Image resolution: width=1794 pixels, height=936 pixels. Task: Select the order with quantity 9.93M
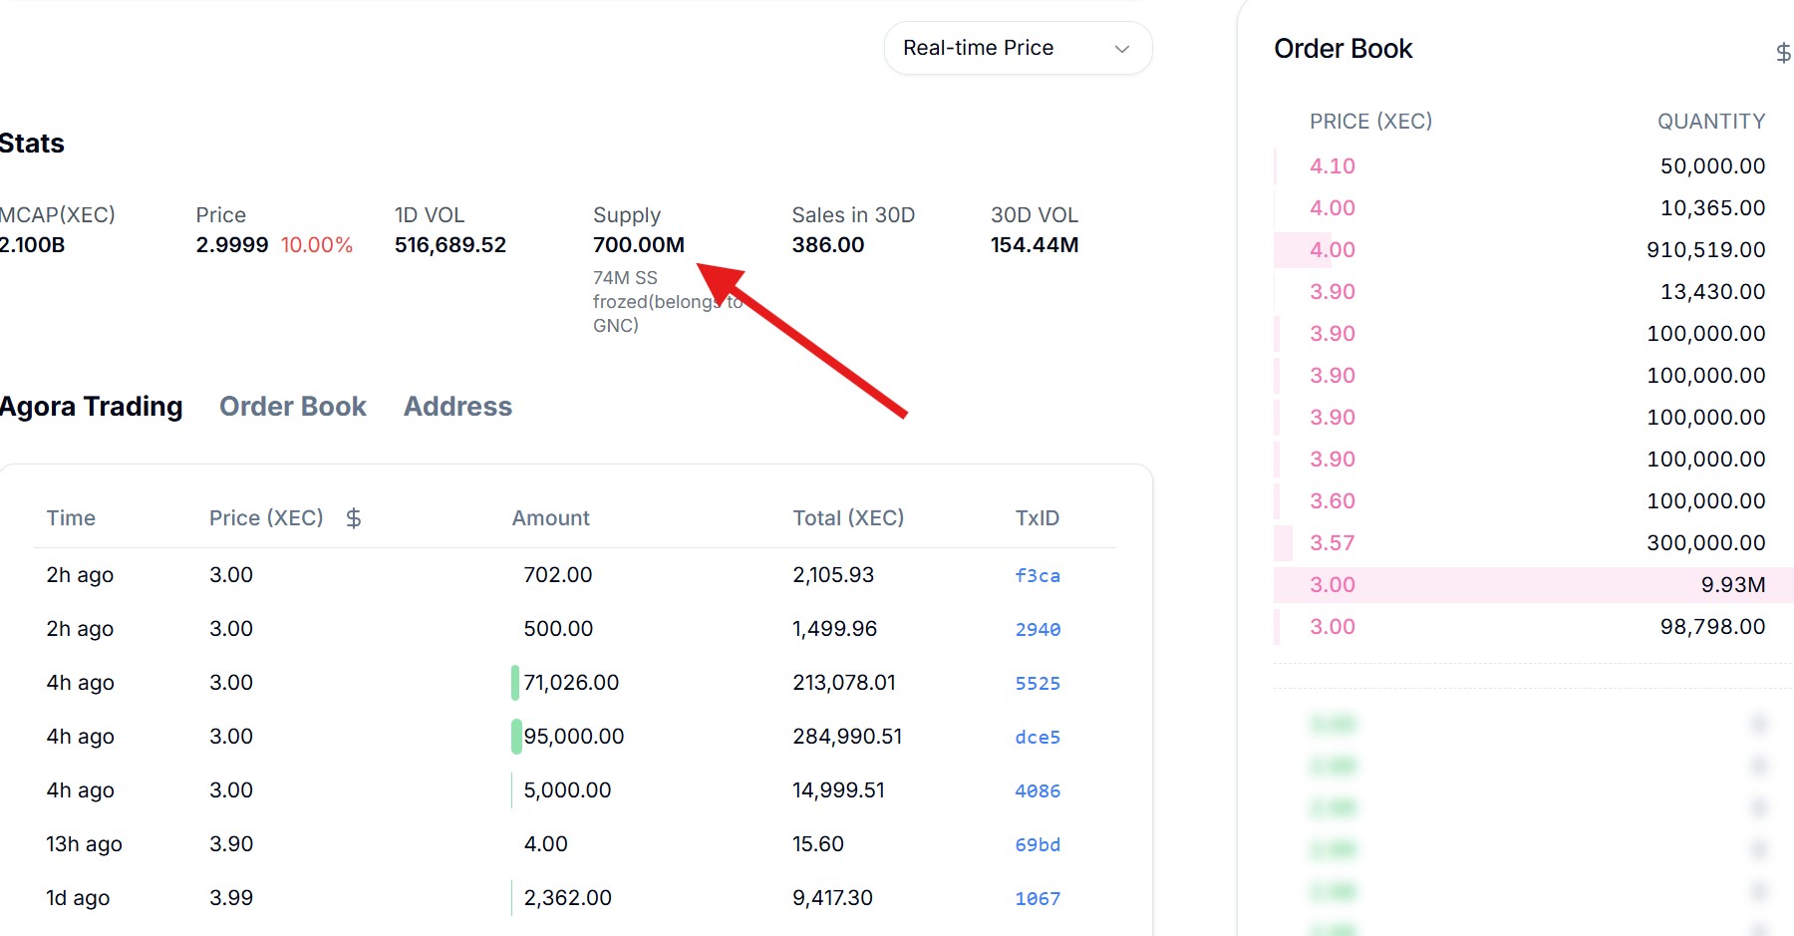1533,585
